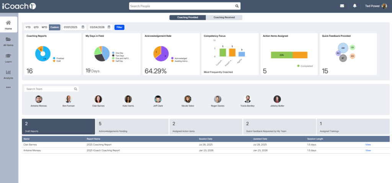The width and height of the screenshot is (392, 183).
Task: Select the Acknowledgements Pending tab
Action: [x=132, y=126]
